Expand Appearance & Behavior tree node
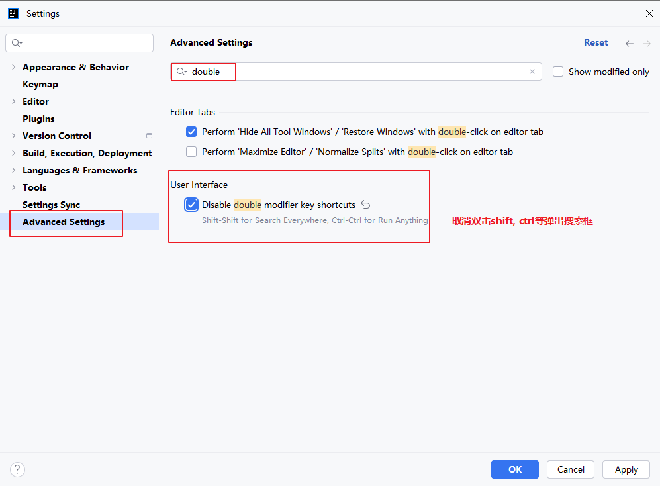This screenshot has width=660, height=486. 13,67
